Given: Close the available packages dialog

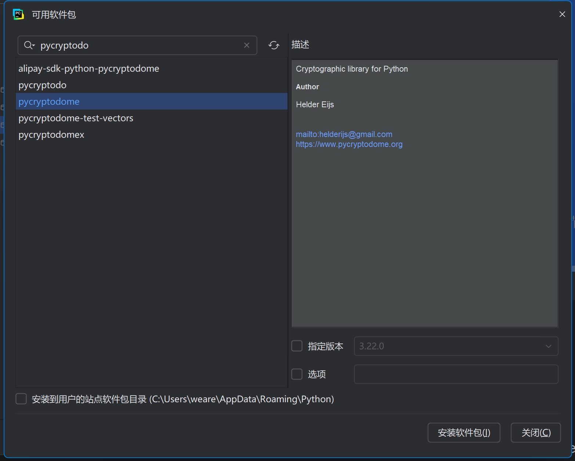Looking at the screenshot, I should click(x=562, y=14).
